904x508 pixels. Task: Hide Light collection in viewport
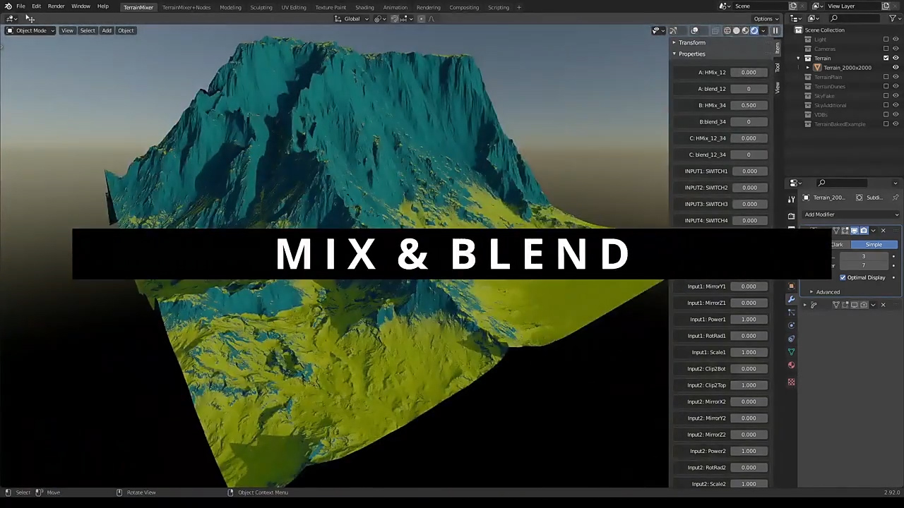pyautogui.click(x=896, y=40)
